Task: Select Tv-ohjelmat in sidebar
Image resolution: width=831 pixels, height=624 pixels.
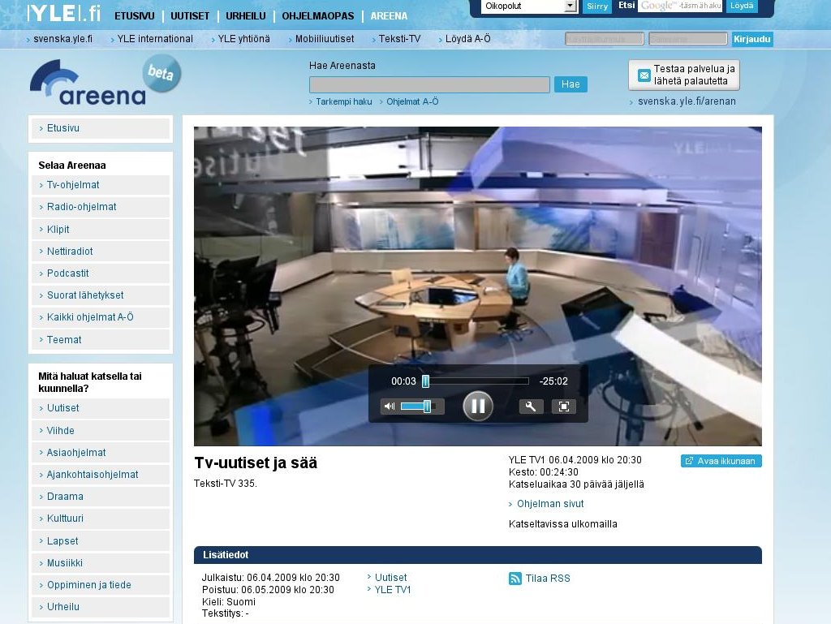Action: (101, 185)
